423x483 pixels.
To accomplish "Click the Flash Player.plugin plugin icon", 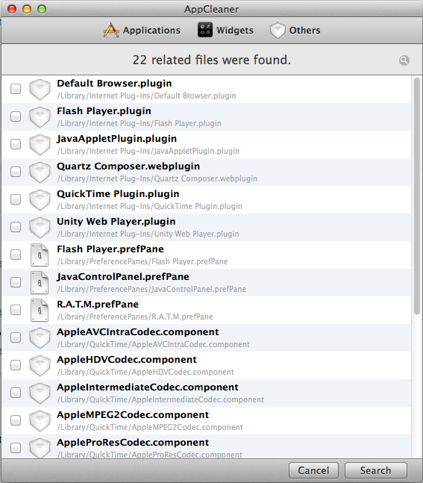I will click(x=40, y=117).
